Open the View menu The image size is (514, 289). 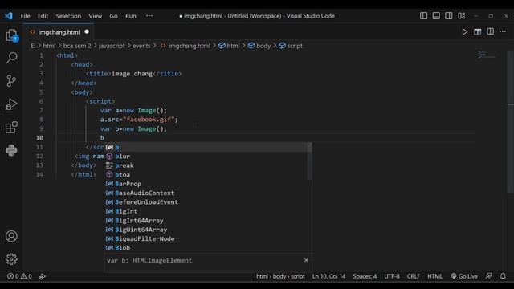(95, 16)
